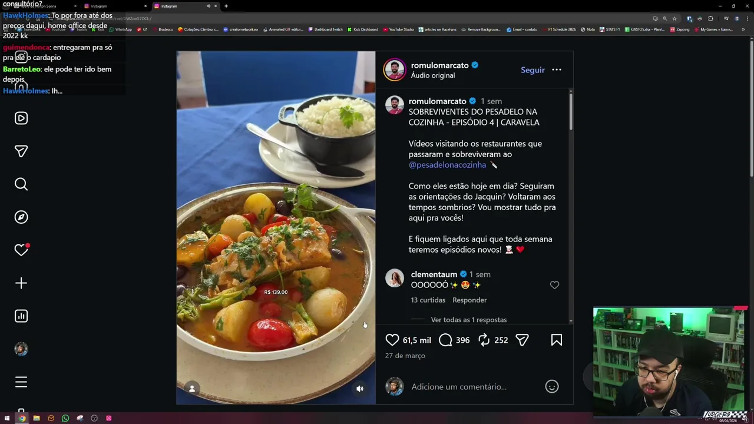754x424 pixels.
Task: Click the Create plus icon
Action: click(21, 283)
